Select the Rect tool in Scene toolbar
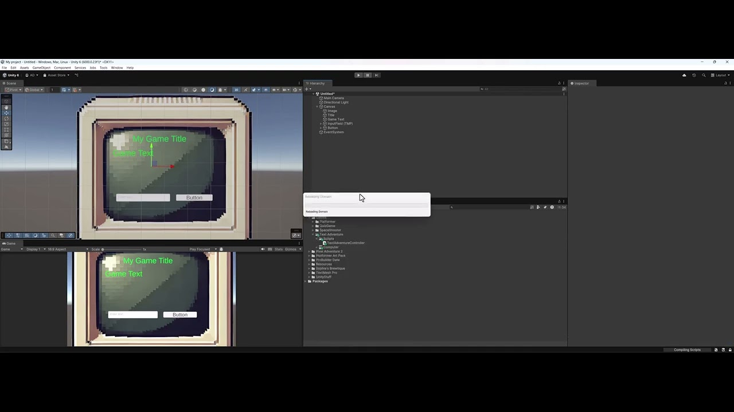Screen dimensions: 734x412 (x=7, y=130)
